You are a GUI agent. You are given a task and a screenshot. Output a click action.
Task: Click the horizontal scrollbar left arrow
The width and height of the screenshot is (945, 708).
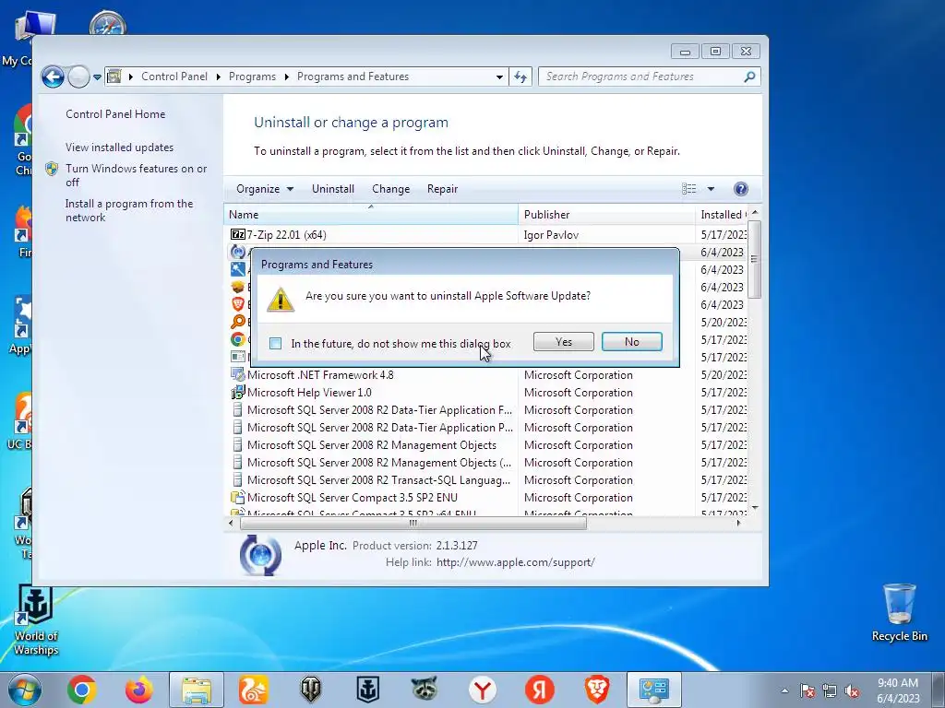(x=231, y=524)
